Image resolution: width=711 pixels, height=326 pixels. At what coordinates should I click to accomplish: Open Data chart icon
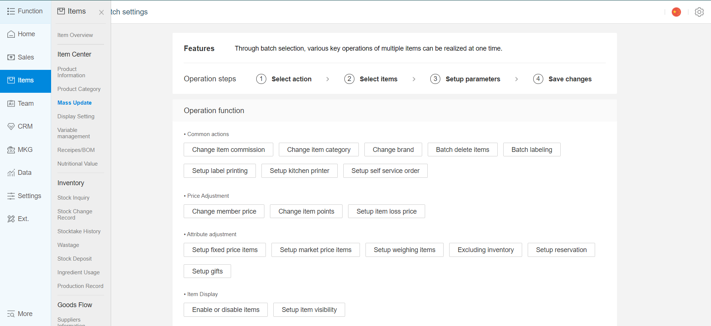[11, 173]
